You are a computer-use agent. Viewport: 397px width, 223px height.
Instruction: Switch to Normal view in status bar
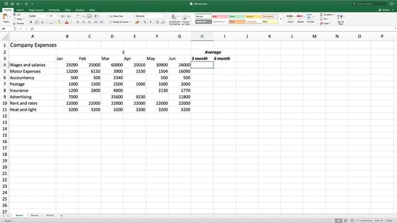(x=338, y=221)
